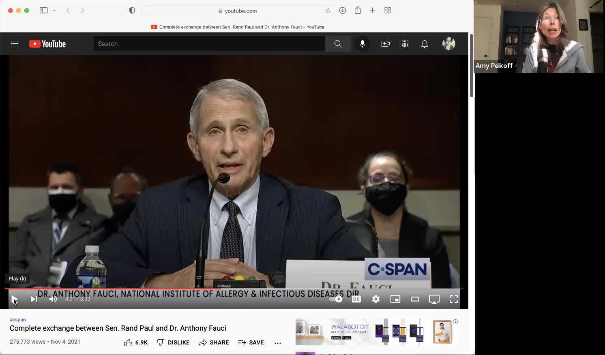Reload the page

tap(328, 11)
